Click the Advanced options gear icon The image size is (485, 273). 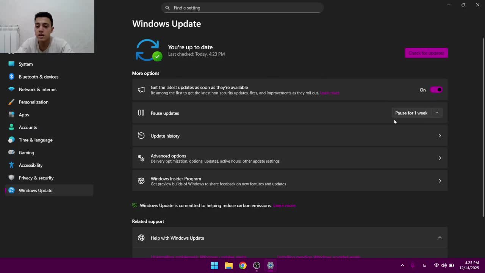[x=141, y=158]
